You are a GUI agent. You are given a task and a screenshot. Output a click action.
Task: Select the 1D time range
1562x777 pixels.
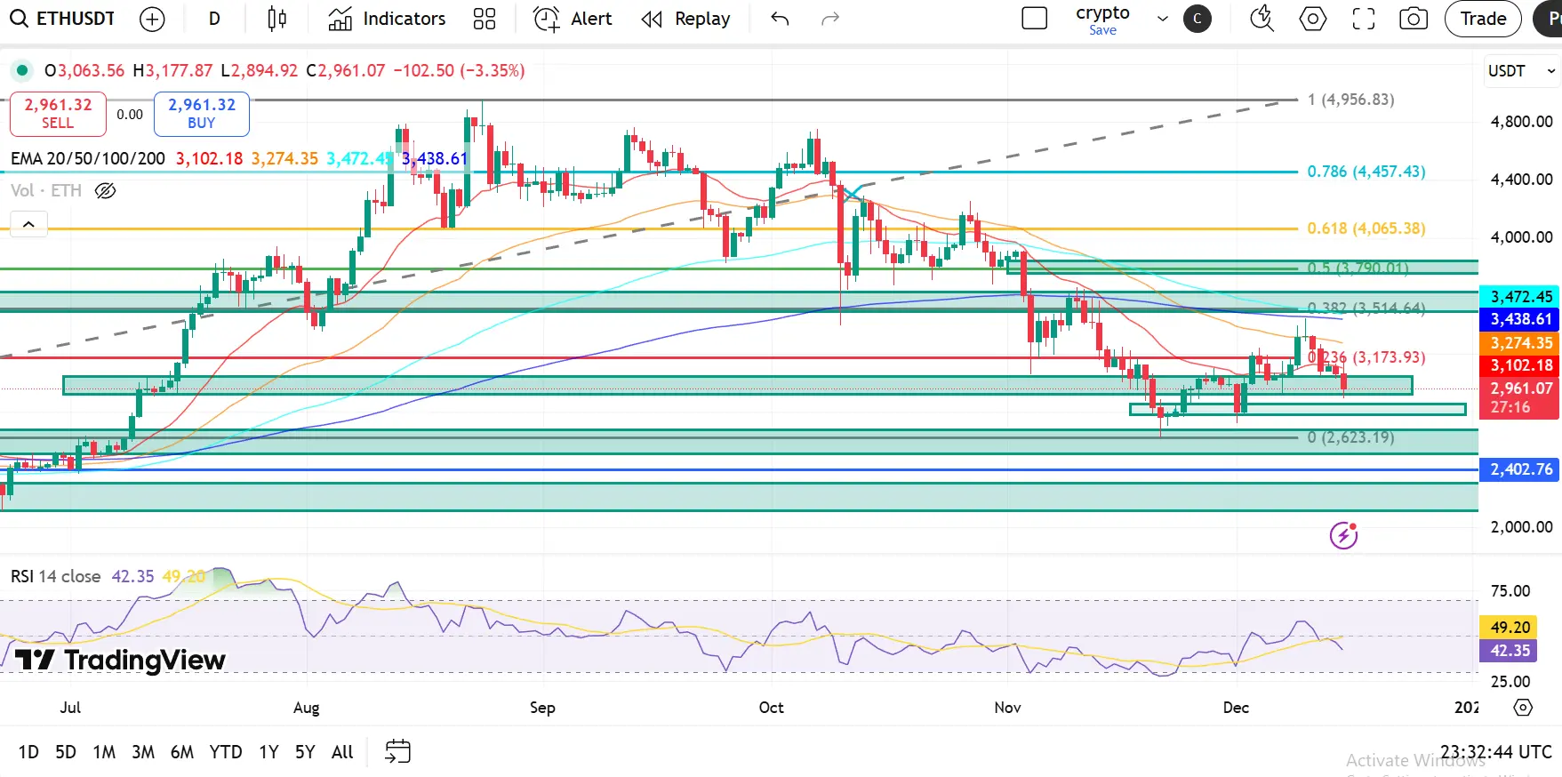click(28, 752)
